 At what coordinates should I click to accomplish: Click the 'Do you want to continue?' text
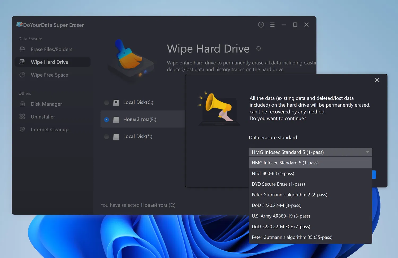(278, 119)
